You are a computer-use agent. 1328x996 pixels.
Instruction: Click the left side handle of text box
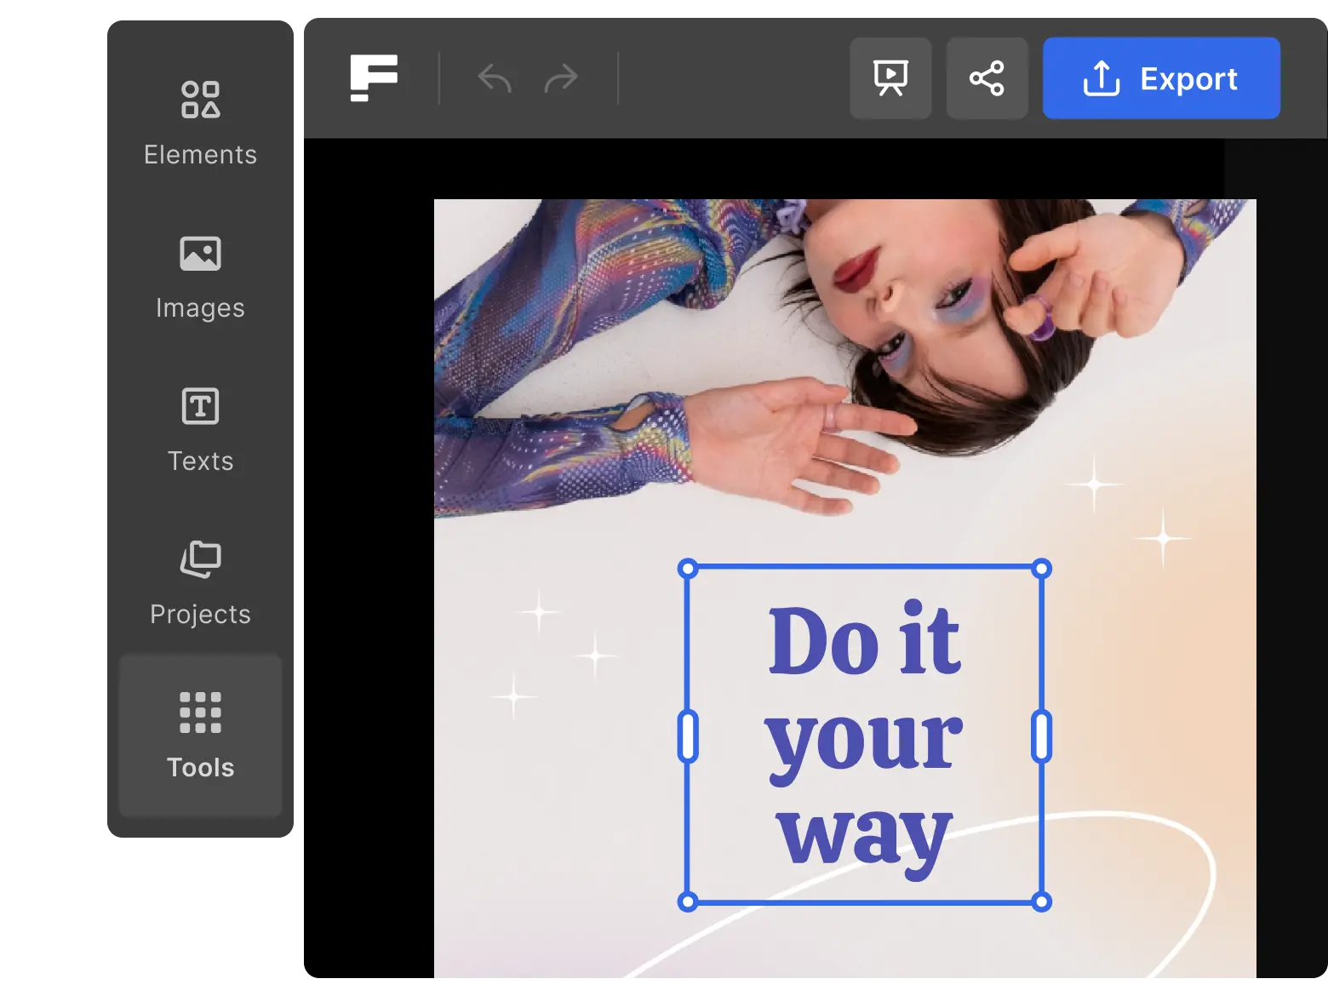tap(688, 736)
